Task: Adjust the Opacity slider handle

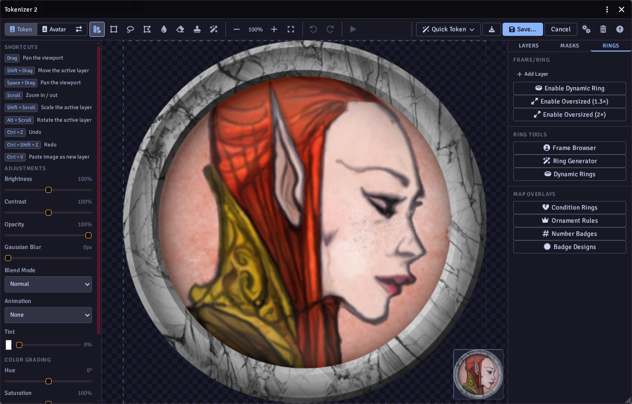Action: [x=88, y=235]
